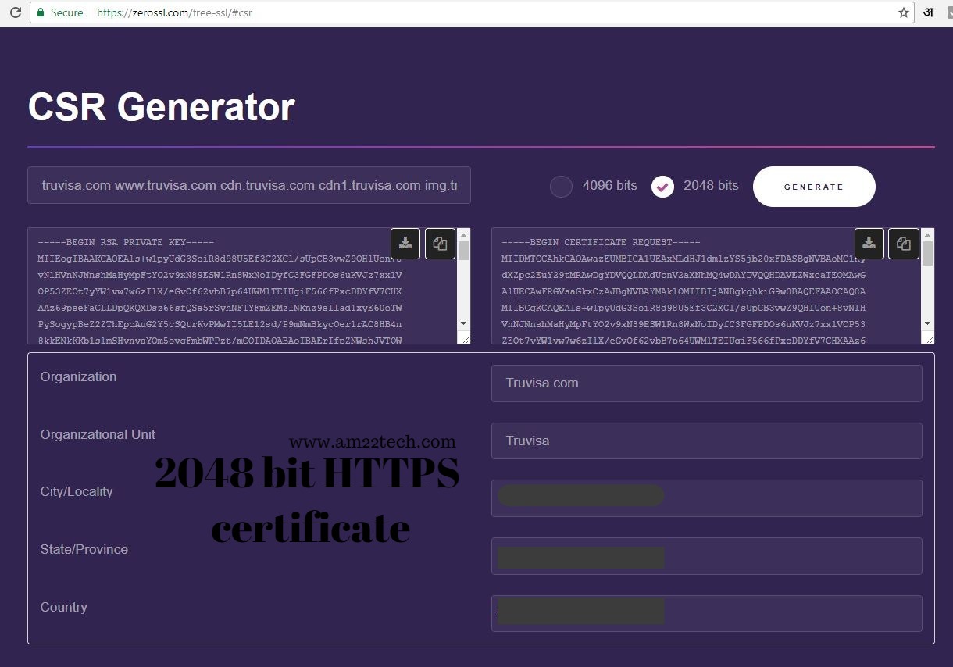Bookmark this page with the star icon
The image size is (953, 667).
[904, 12]
